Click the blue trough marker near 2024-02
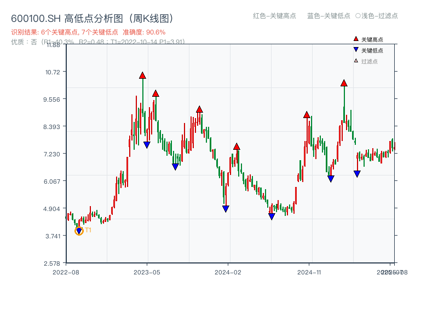The image size is (438, 328). [x=226, y=209]
